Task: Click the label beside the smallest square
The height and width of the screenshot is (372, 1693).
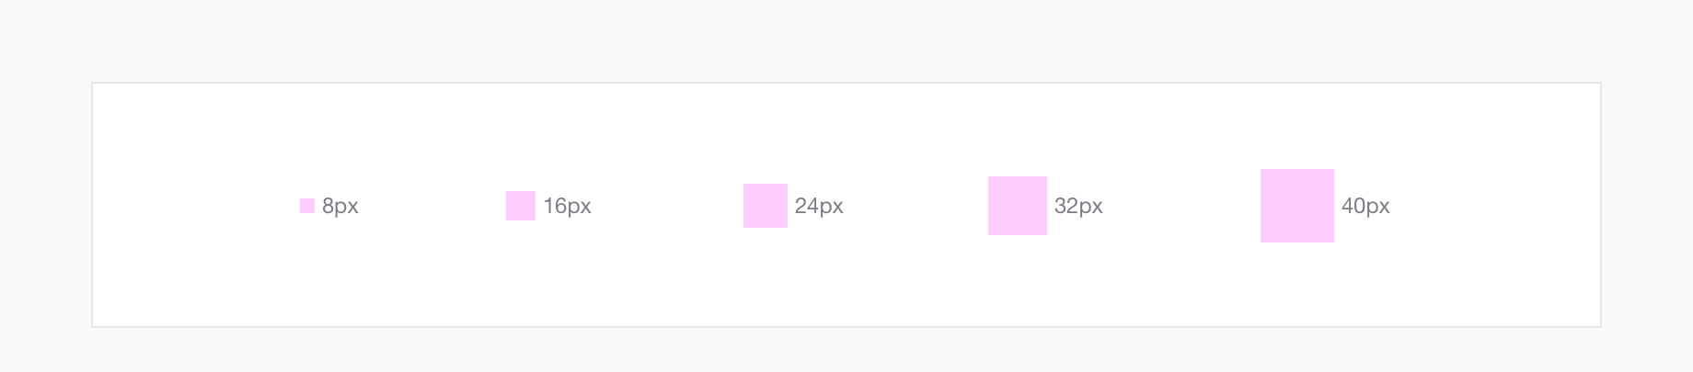Action: tap(340, 206)
